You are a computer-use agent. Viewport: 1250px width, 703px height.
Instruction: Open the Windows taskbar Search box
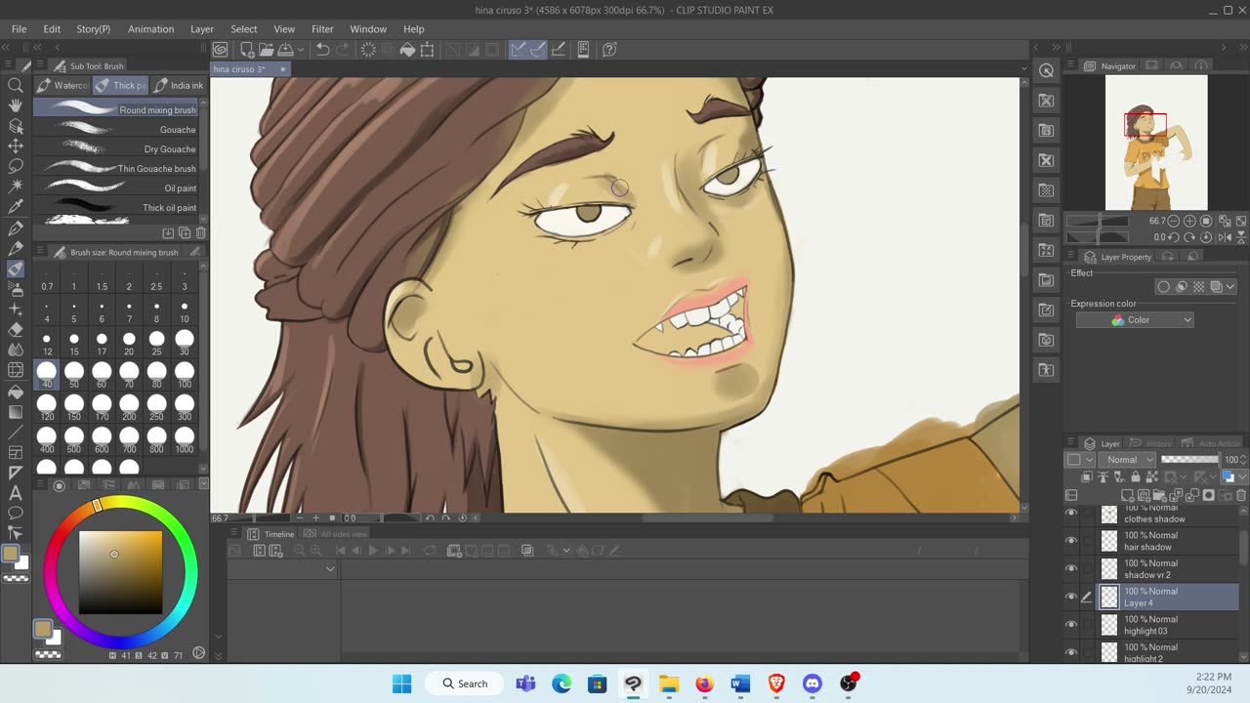[465, 683]
